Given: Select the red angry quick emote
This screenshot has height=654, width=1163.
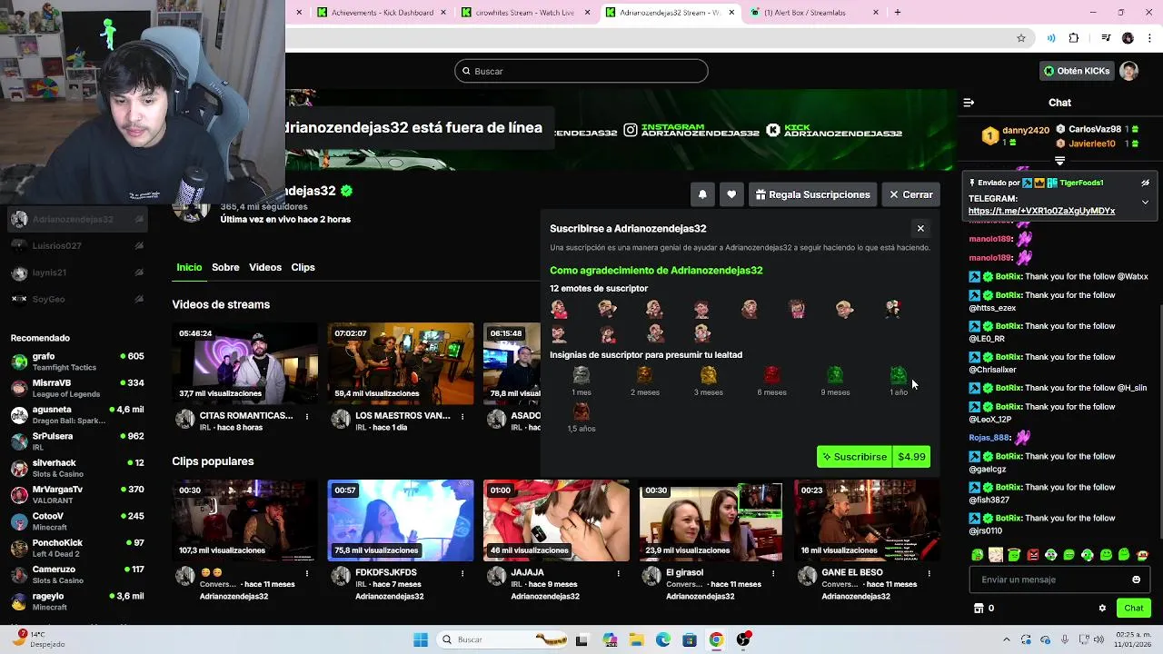Looking at the screenshot, I should tap(1032, 555).
